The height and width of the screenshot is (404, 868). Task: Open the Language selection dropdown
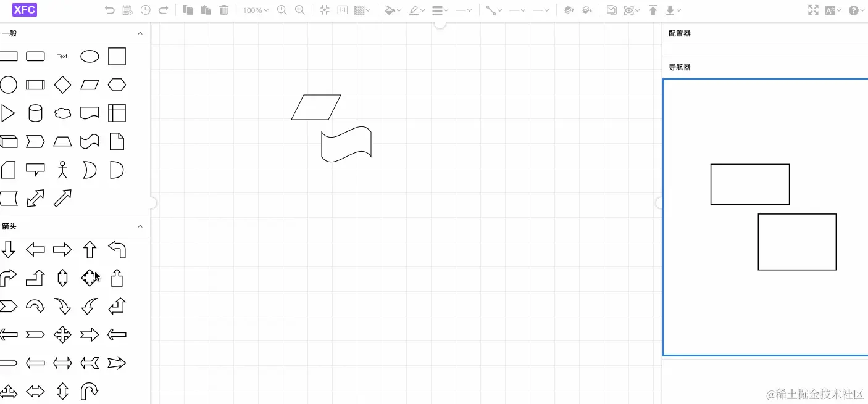click(832, 10)
